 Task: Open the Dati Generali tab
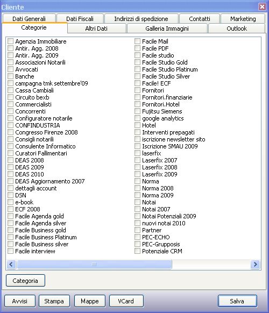pyautogui.click(x=29, y=19)
